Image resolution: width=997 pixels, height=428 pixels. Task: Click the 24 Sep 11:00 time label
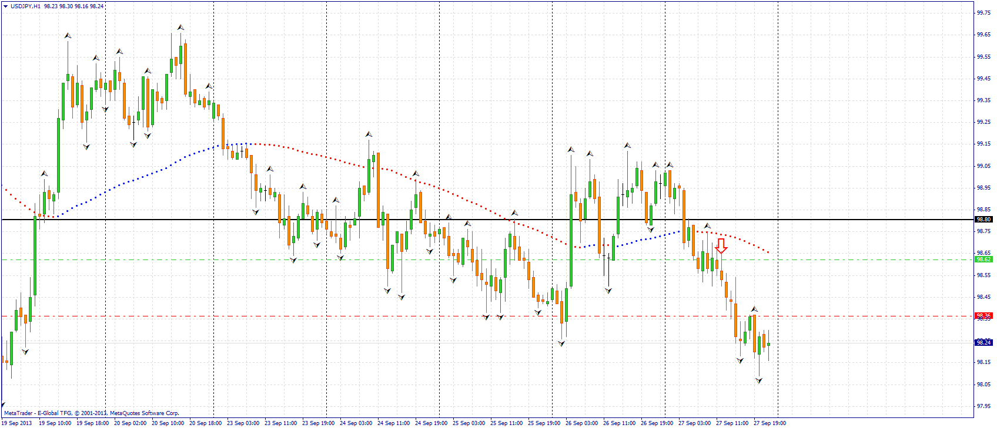tap(394, 423)
